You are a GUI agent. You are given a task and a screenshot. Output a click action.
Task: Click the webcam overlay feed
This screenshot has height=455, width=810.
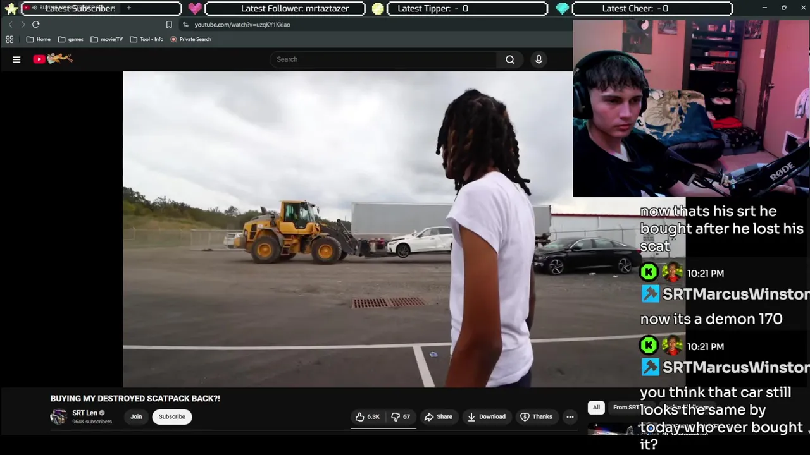click(x=691, y=108)
